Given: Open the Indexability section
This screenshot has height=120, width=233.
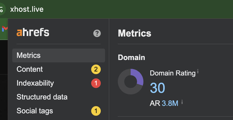Looking at the screenshot, I should pyautogui.click(x=59, y=83).
